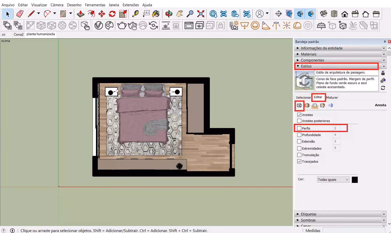391x233 pixels.
Task: Select the Paint Bucket tool
Action: (x=156, y=14)
